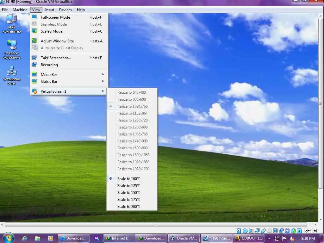Select the My Computer desktop icon in guest

tap(12, 23)
